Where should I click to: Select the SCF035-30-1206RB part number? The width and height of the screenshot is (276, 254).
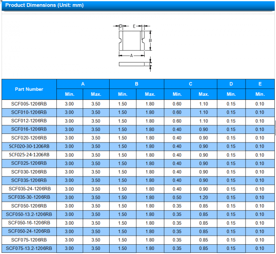(29, 197)
